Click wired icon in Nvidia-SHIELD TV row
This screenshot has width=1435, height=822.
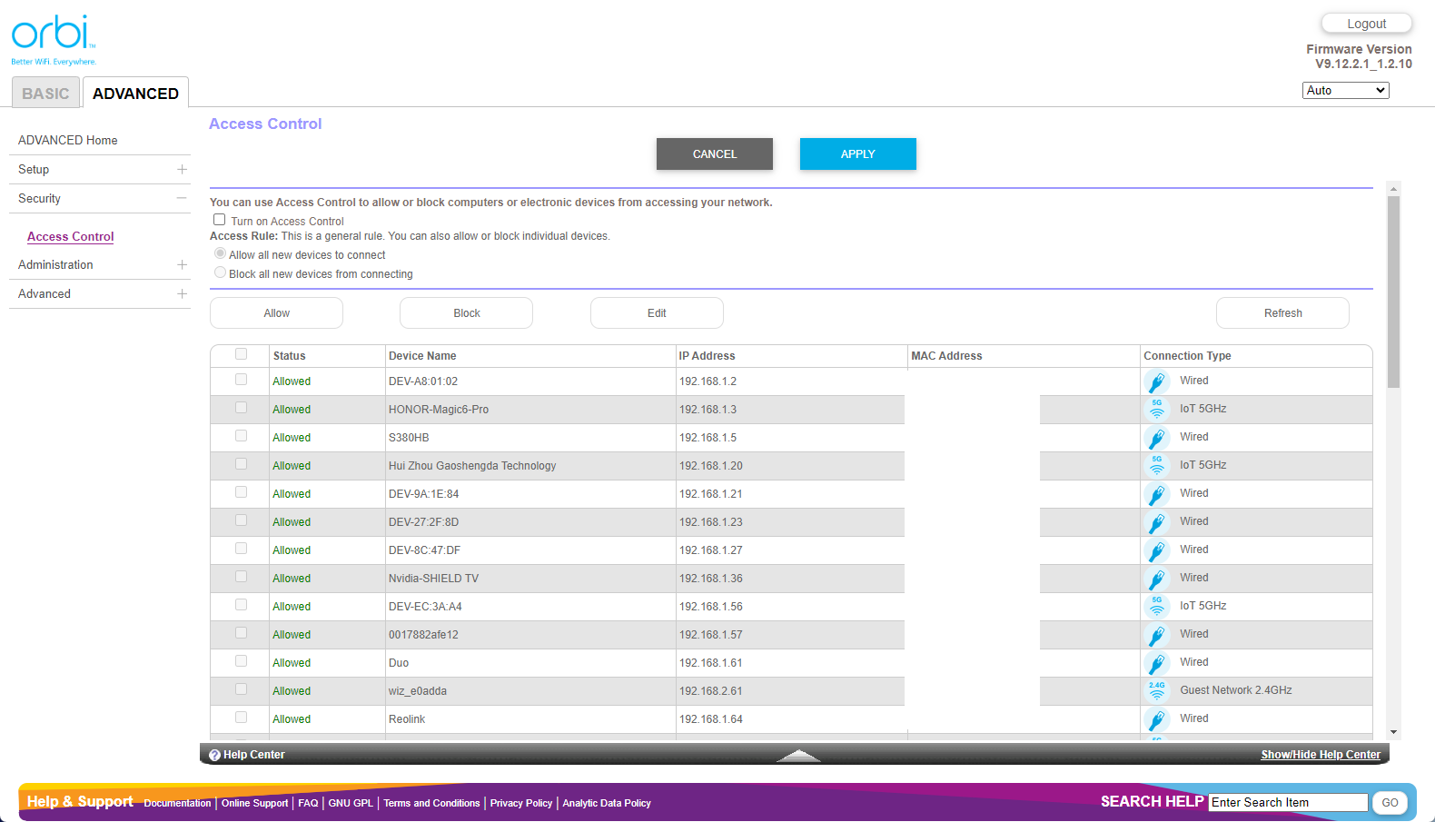pyautogui.click(x=1156, y=579)
